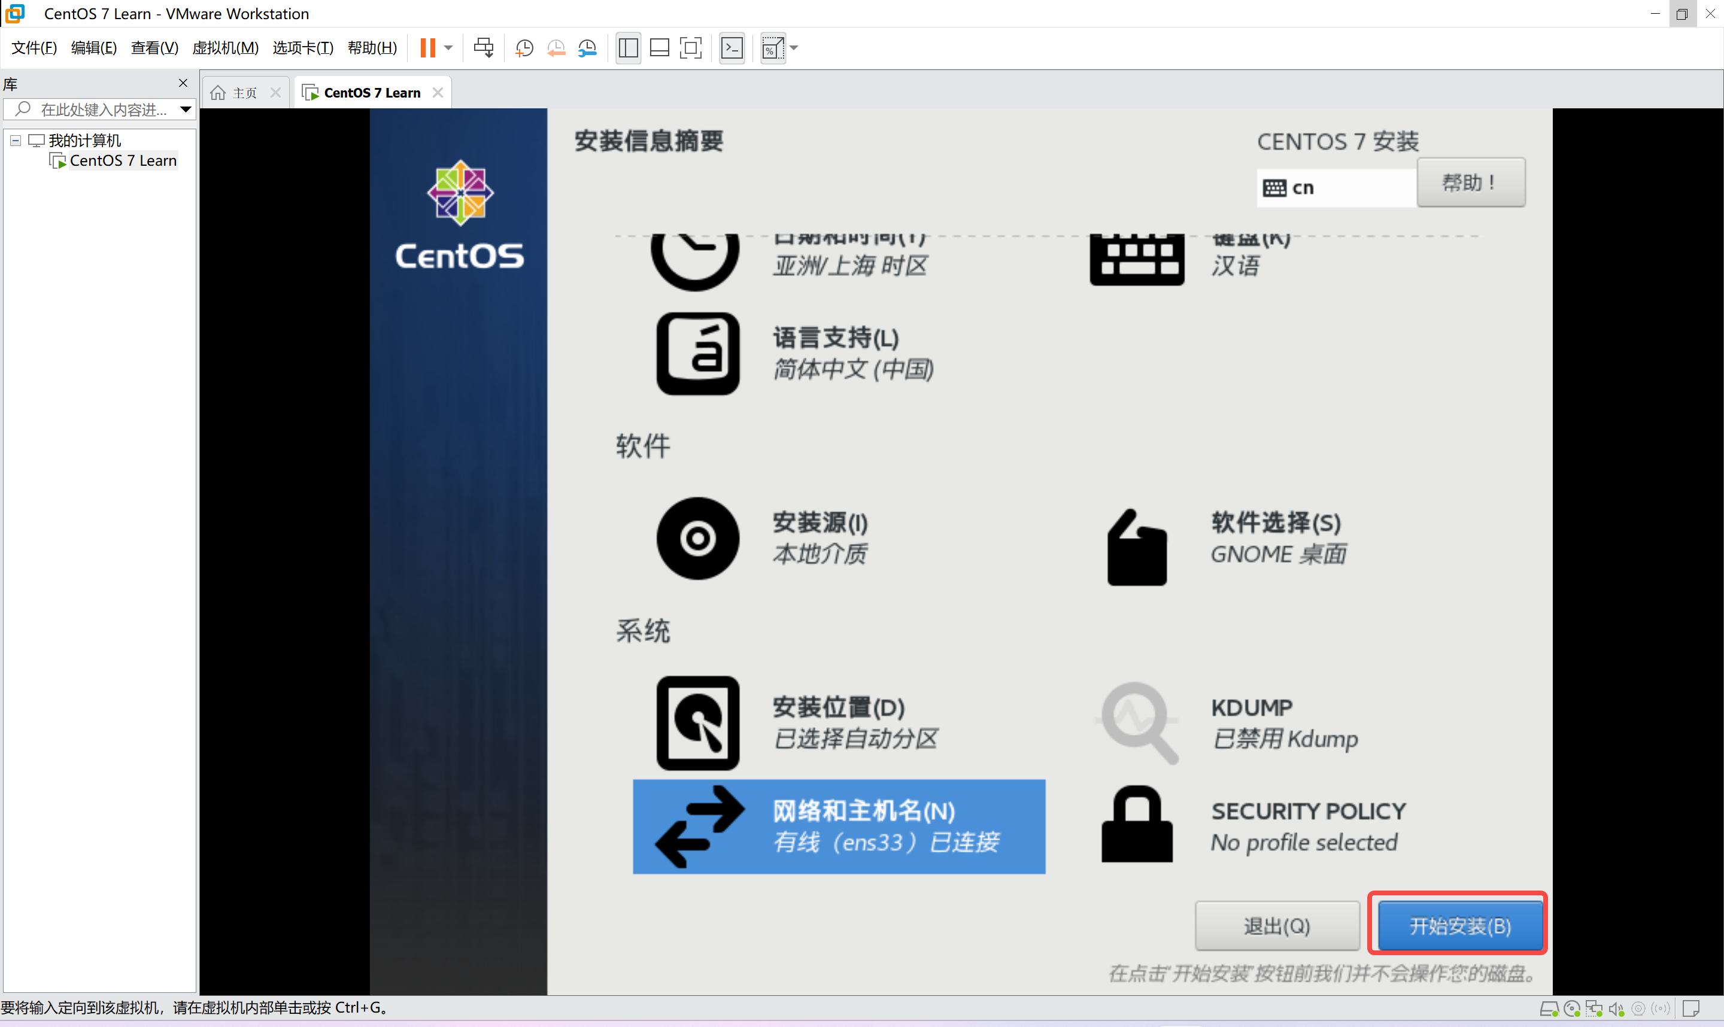Select CentOS 7 Learn in library tree
Image resolution: width=1724 pixels, height=1027 pixels.
tap(123, 160)
